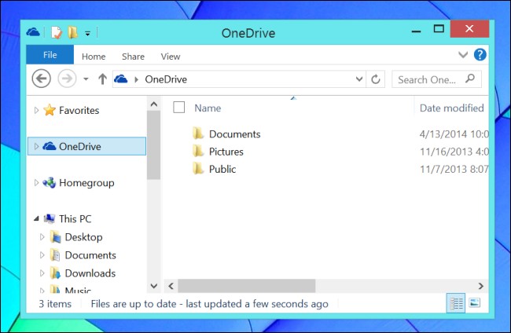Refresh the OneDrive folder view
The width and height of the screenshot is (511, 333).
pyautogui.click(x=376, y=79)
